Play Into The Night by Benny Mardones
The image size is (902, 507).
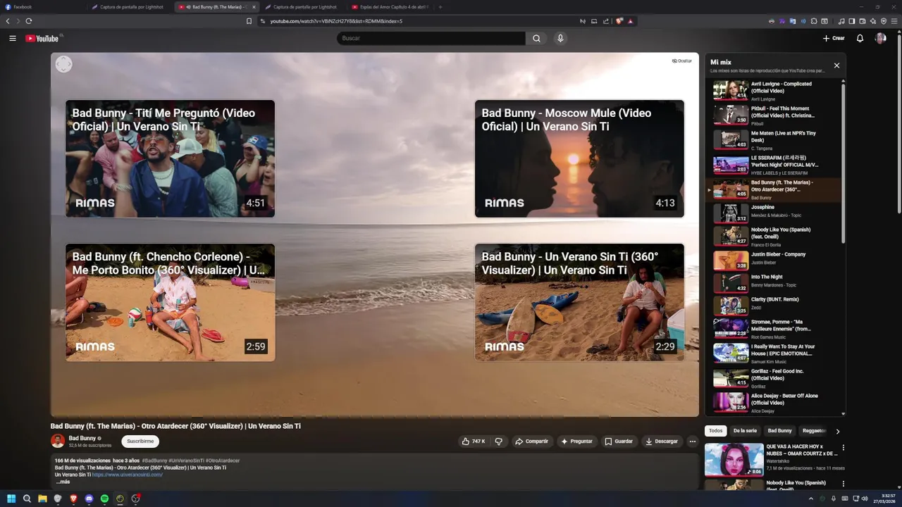[x=774, y=282]
